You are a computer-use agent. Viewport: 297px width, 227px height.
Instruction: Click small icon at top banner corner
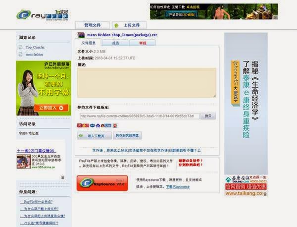(x=276, y=17)
